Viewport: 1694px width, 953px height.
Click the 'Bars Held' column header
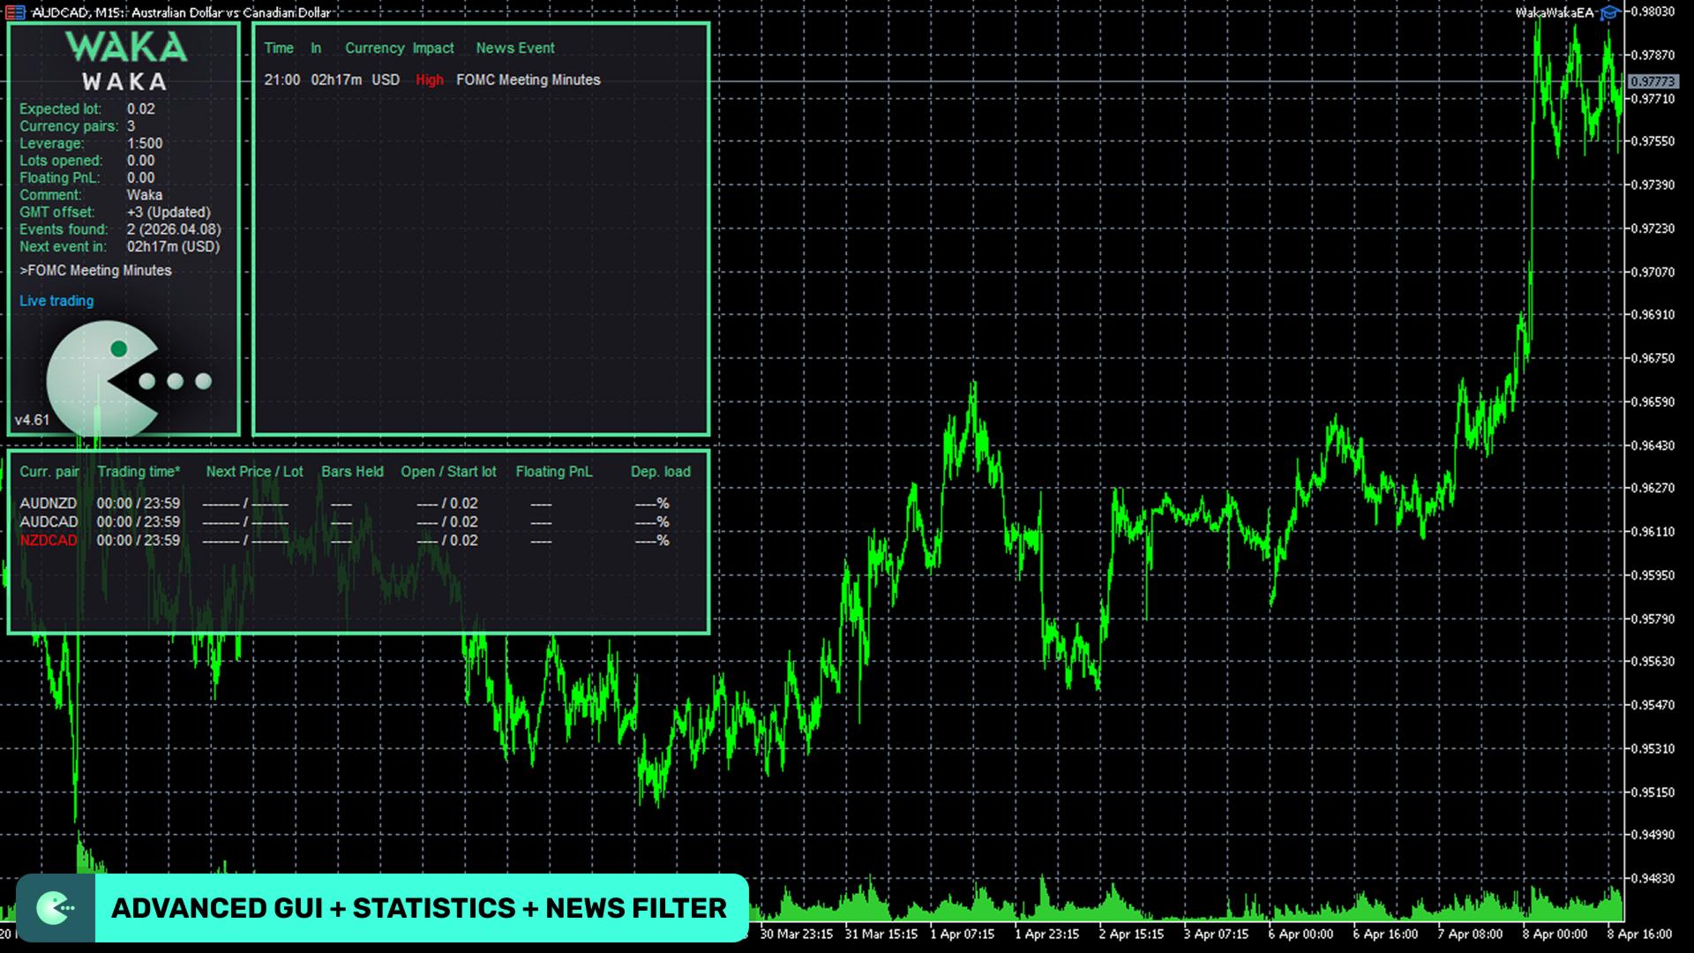pyautogui.click(x=352, y=472)
